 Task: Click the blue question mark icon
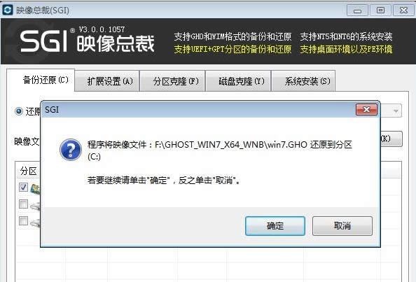[x=71, y=150]
